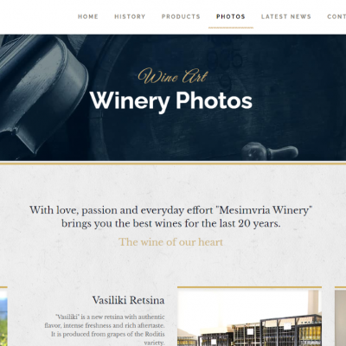Click the gold bar above the warehouse photo
The height and width of the screenshot is (346, 346).
[249, 287]
